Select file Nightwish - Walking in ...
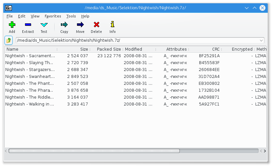This screenshot has height=167, width=273. click(x=30, y=104)
